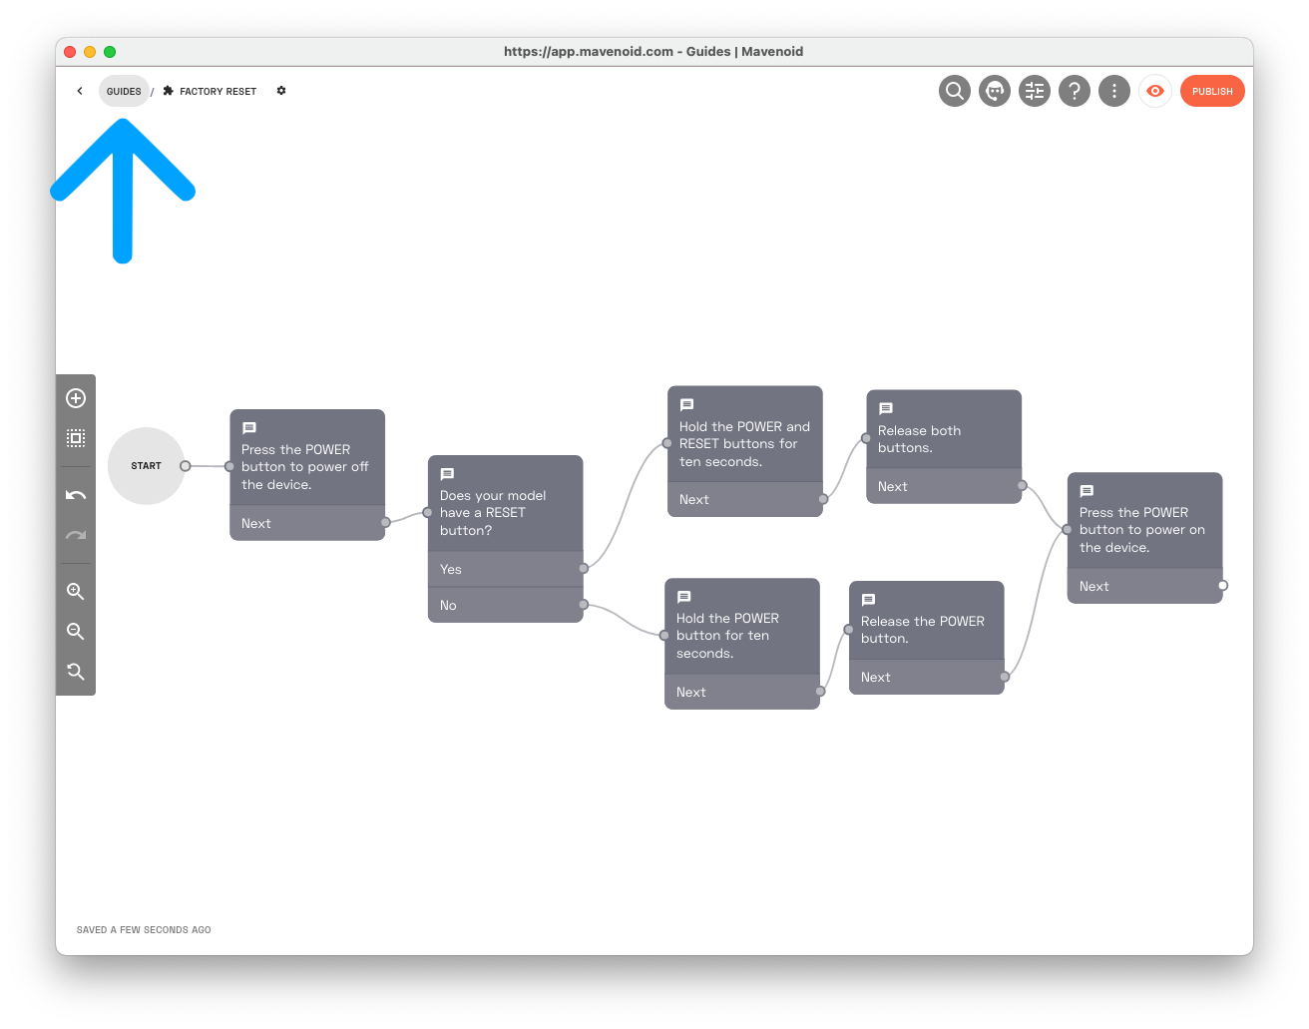Add a new node with plus circle
Screen dimensions: 1309x1029
(x=76, y=398)
